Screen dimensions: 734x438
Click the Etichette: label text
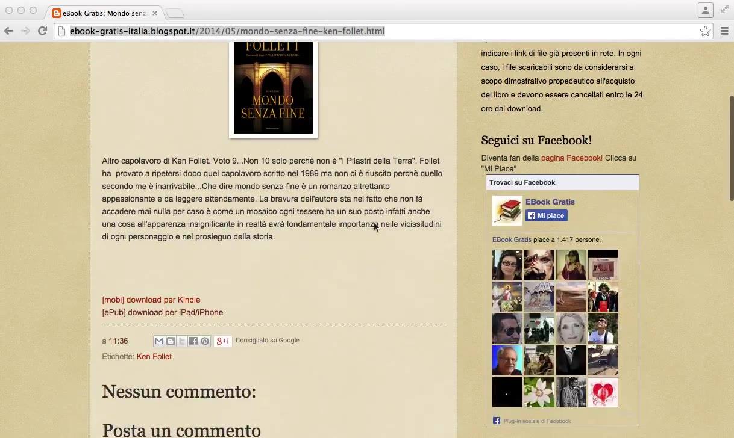[118, 356]
